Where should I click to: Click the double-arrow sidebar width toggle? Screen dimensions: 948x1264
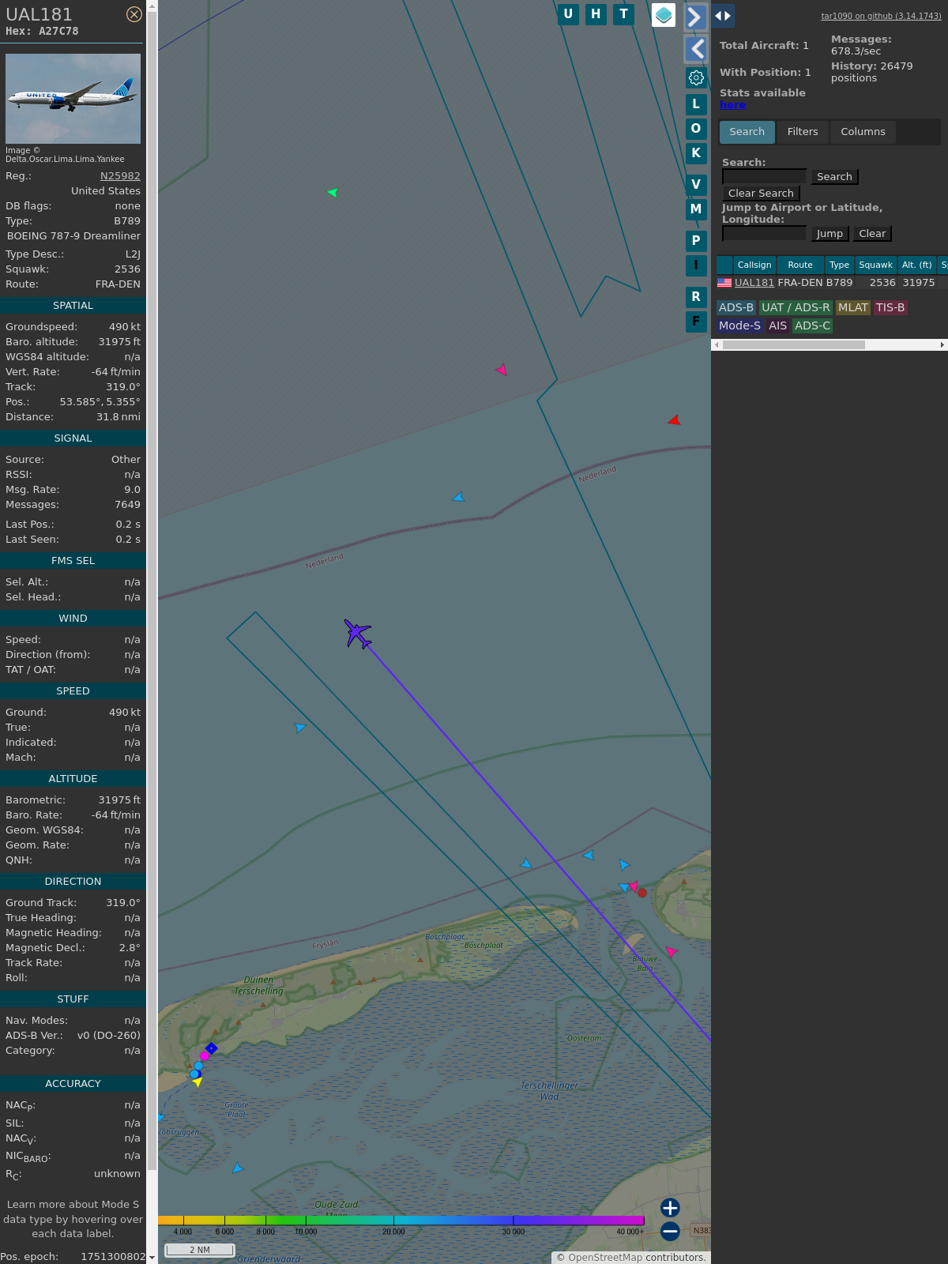(x=723, y=16)
